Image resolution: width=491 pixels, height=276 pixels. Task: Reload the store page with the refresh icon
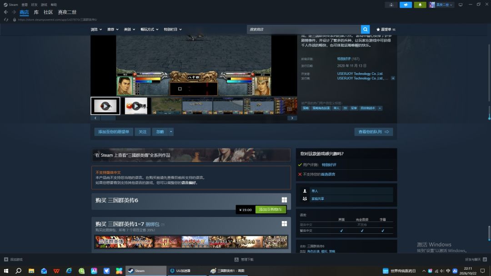click(x=6, y=20)
